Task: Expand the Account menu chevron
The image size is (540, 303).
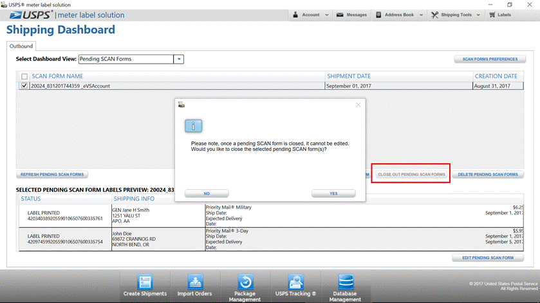Action: coord(327,15)
